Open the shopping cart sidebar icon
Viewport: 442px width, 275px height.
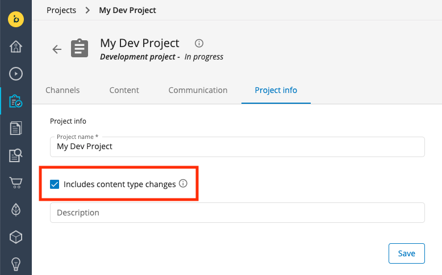16,183
